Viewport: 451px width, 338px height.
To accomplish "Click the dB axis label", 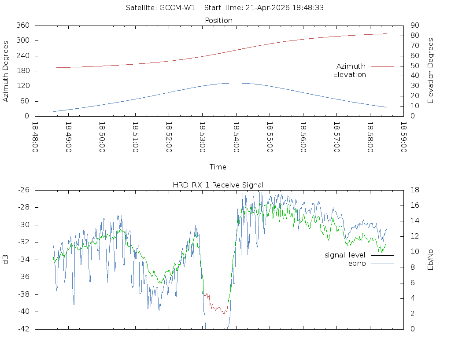I will coord(6,260).
